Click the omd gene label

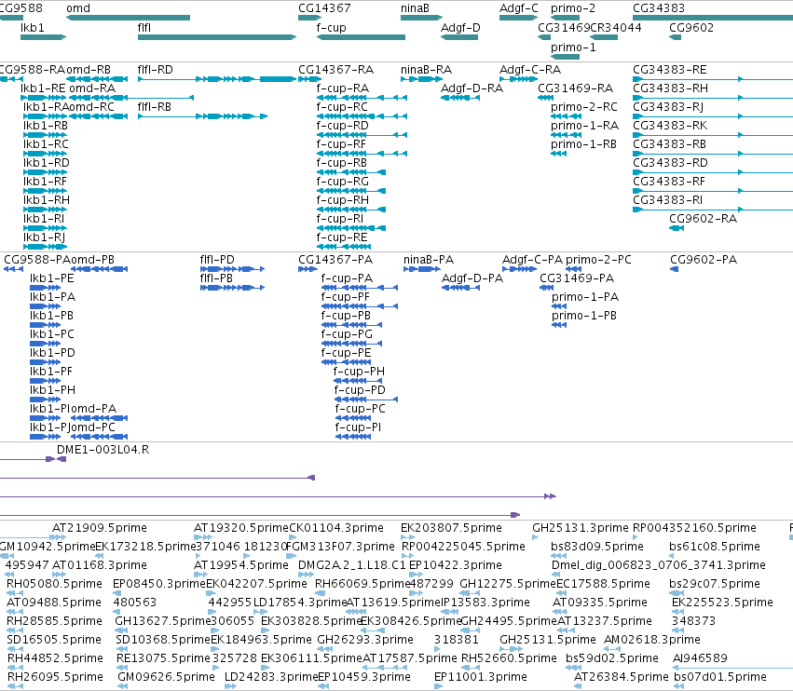tap(78, 8)
